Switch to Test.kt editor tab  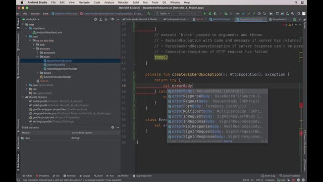pyautogui.click(x=199, y=19)
